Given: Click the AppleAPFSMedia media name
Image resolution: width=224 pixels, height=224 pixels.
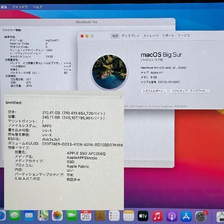Looking at the screenshot, I should coord(82,158).
